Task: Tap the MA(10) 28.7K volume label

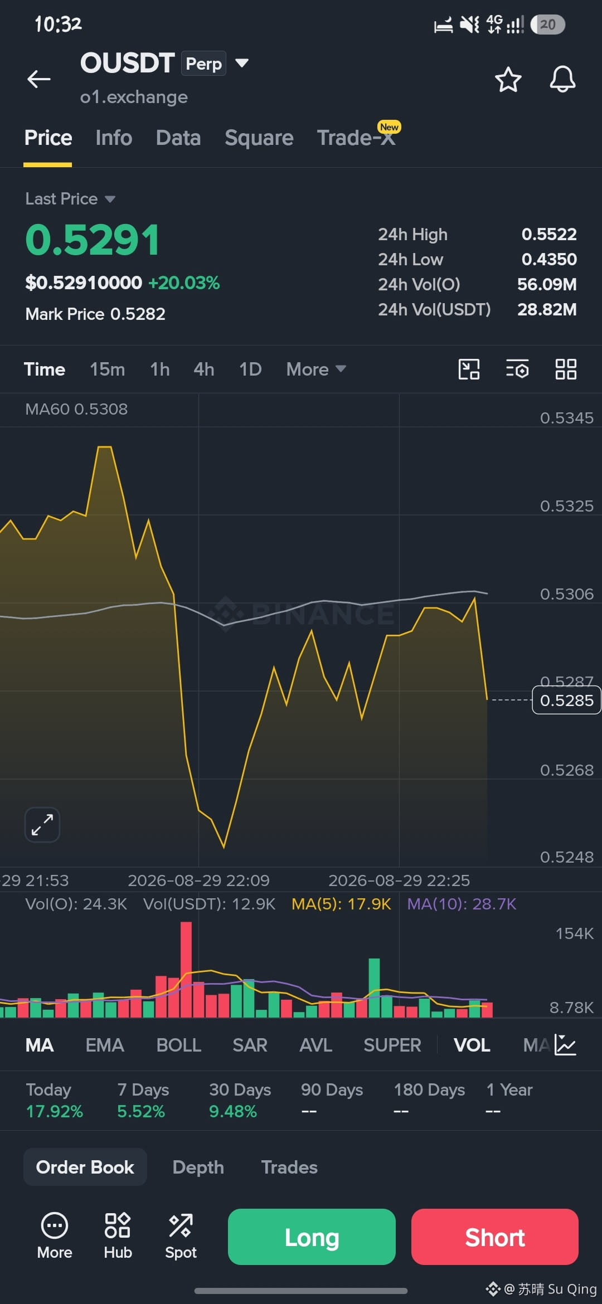Action: point(462,903)
